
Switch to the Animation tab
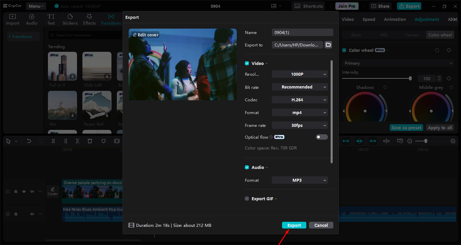click(x=395, y=19)
